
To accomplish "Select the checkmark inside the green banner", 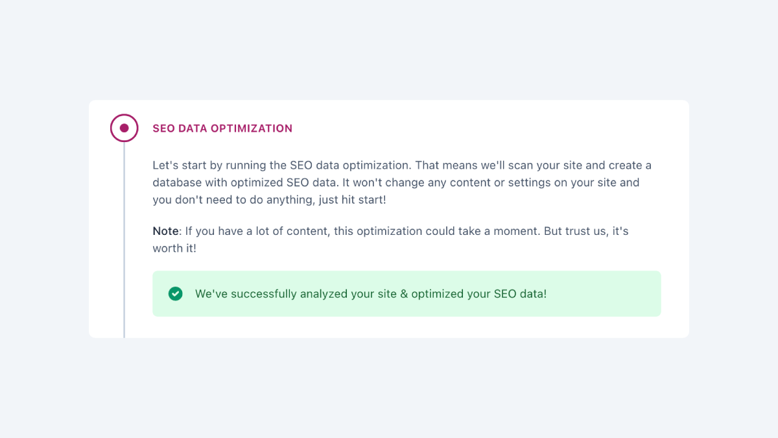I will (x=175, y=293).
